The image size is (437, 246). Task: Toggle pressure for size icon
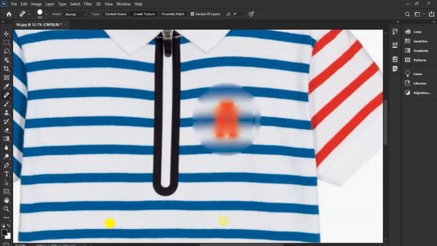click(251, 14)
